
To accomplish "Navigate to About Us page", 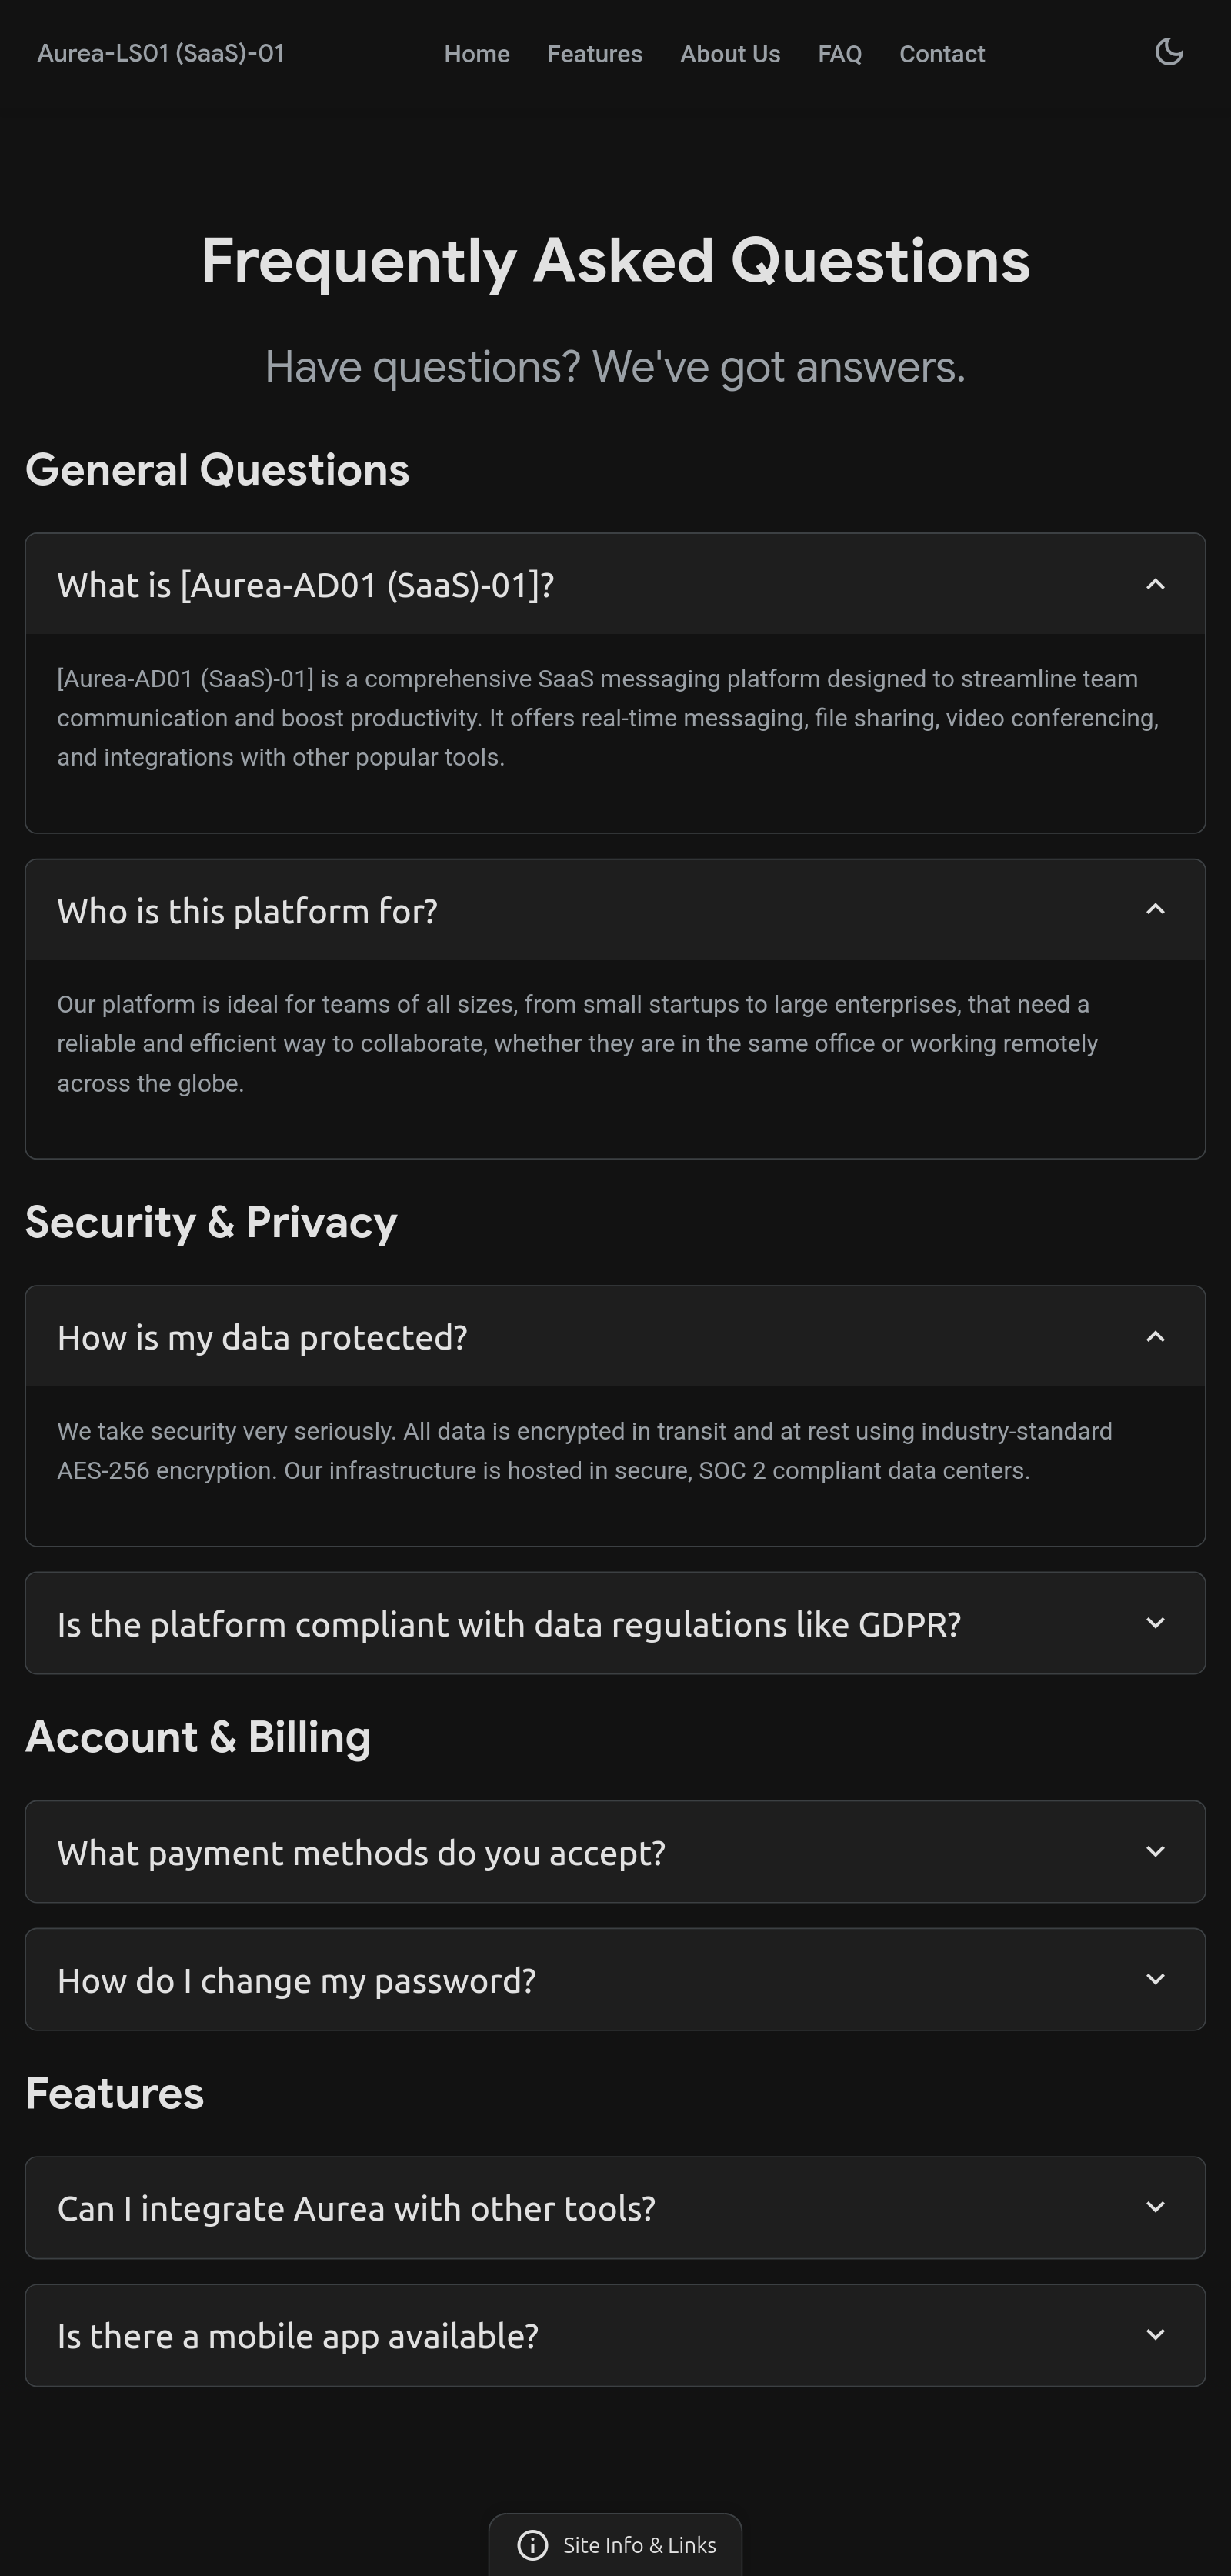I will click(730, 54).
